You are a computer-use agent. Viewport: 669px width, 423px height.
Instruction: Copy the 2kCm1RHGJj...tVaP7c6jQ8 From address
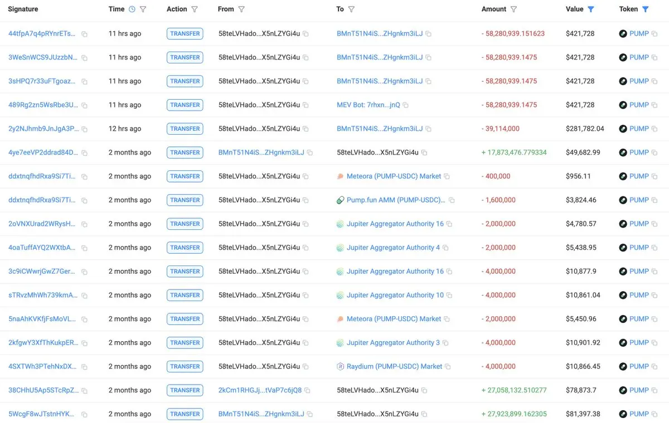click(307, 391)
